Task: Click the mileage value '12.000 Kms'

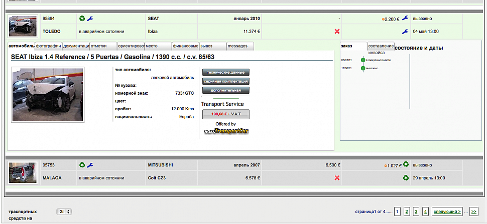Action: pos(183,109)
